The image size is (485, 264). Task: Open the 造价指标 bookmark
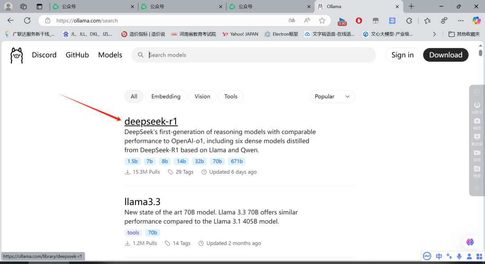[143, 34]
